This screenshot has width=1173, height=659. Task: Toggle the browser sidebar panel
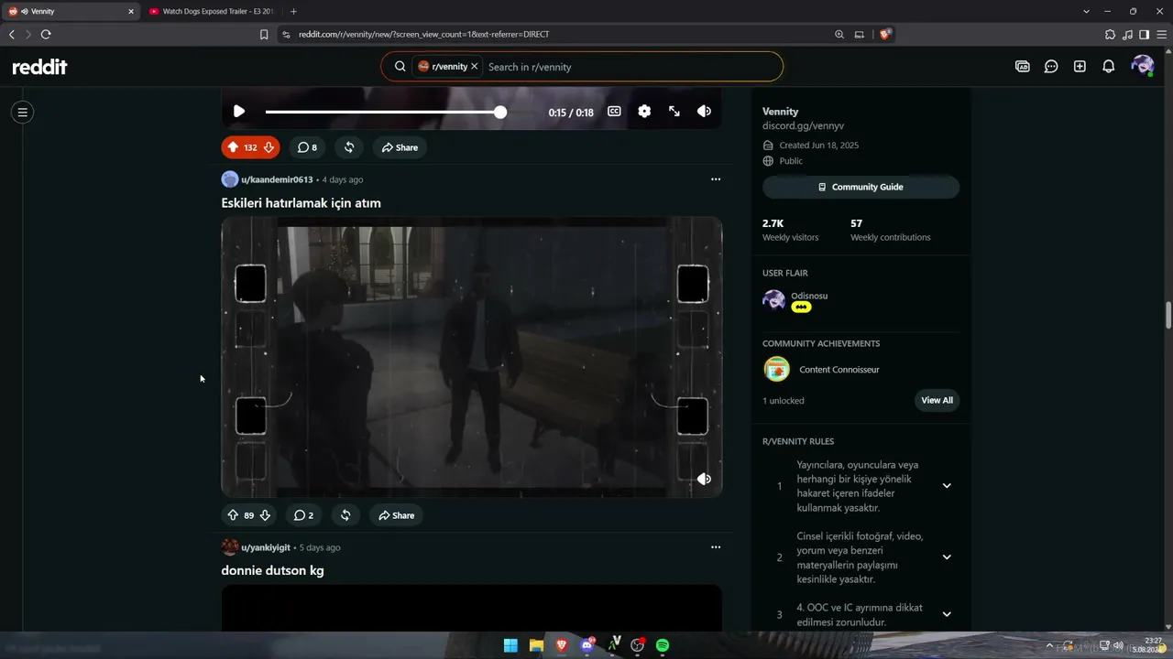click(1144, 34)
